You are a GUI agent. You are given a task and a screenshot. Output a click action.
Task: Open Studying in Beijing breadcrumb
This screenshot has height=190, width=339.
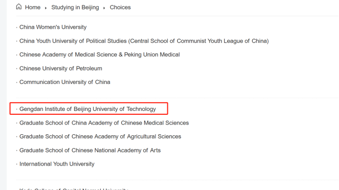75,7
